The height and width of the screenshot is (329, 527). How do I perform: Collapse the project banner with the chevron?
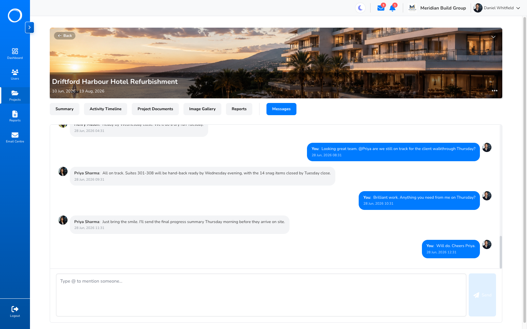tap(493, 37)
